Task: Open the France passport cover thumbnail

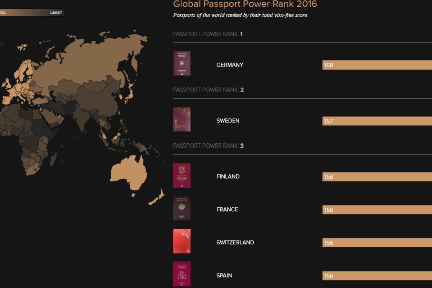Action: click(x=182, y=208)
